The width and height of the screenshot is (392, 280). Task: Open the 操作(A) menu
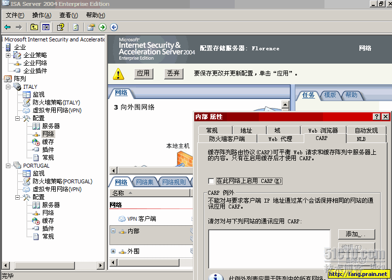(42, 15)
